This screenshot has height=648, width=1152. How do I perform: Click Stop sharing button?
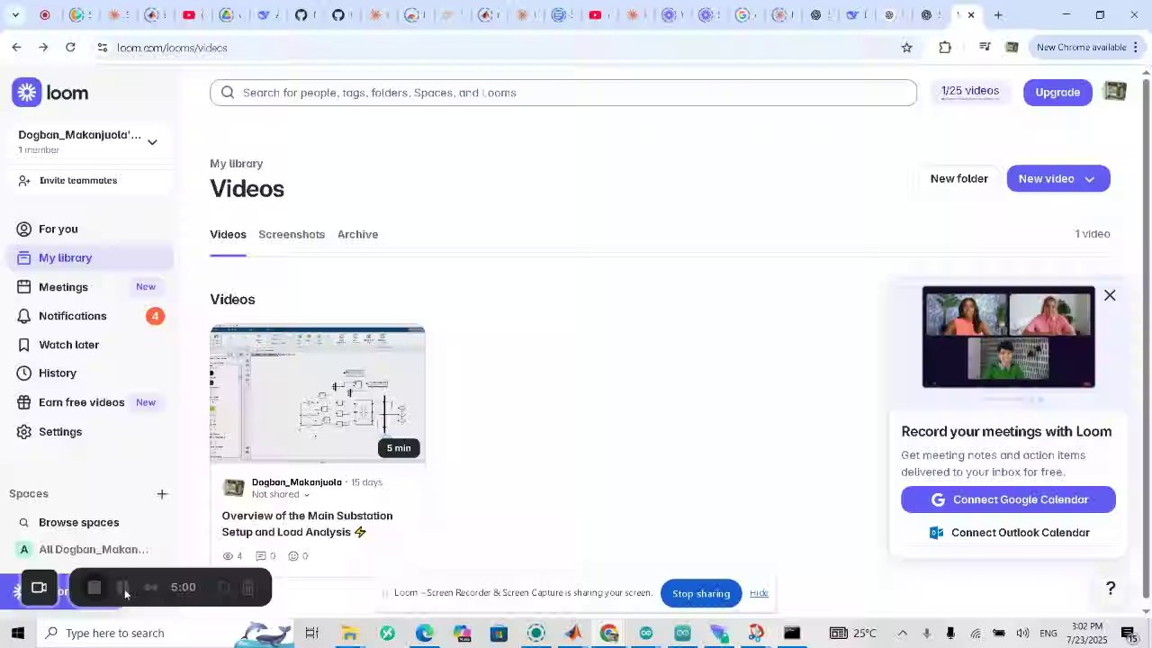tap(700, 593)
